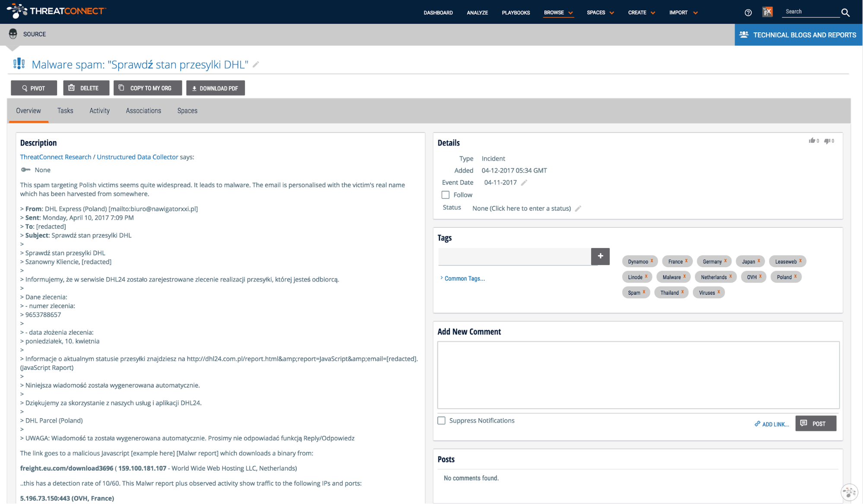Viewport: 863px width, 504px height.
Task: Click the Dynamoo tag label
Action: tap(638, 261)
